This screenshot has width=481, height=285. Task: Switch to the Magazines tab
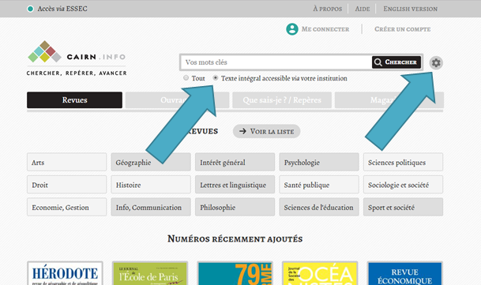(389, 100)
